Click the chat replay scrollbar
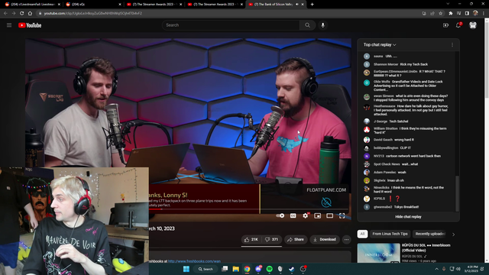This screenshot has width=489, height=275. coord(457,193)
